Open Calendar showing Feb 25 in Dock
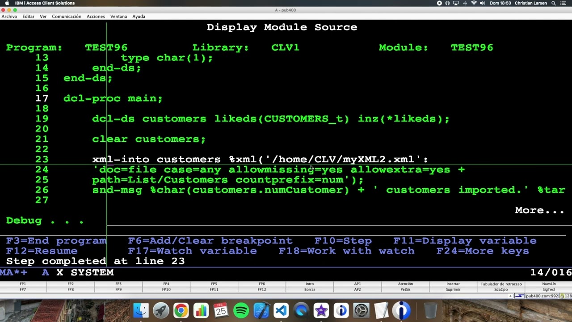 [221, 310]
